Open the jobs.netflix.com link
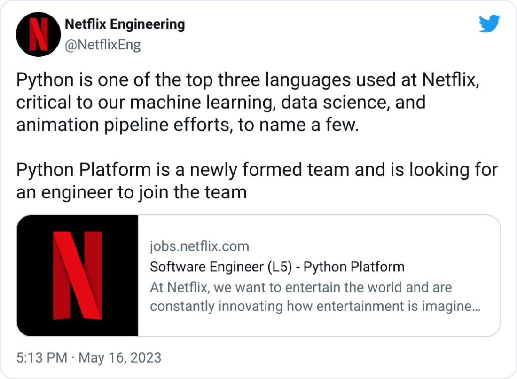This screenshot has height=379, width=517. click(199, 246)
